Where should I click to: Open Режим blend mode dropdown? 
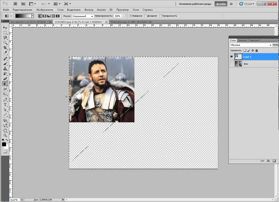[x=83, y=16]
